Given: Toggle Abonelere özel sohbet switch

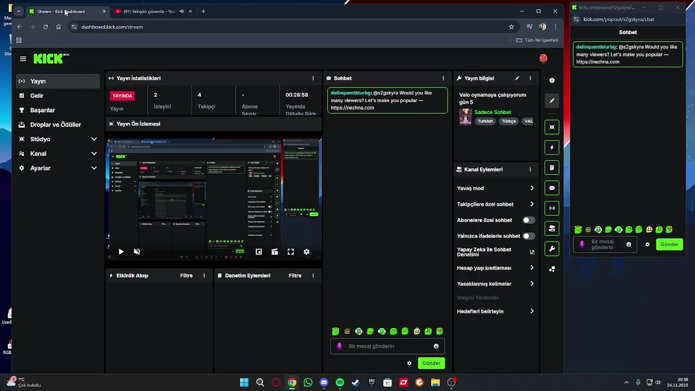Looking at the screenshot, I should tap(528, 220).
